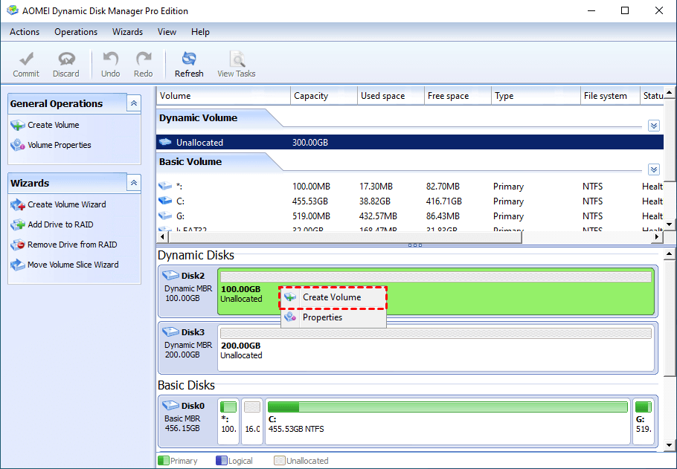The image size is (677, 469).
Task: Click Move Volume Slice Wizard link
Action: point(73,265)
